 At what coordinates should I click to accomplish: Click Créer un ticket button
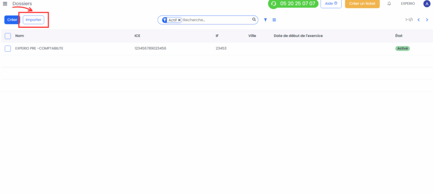coord(362,3)
